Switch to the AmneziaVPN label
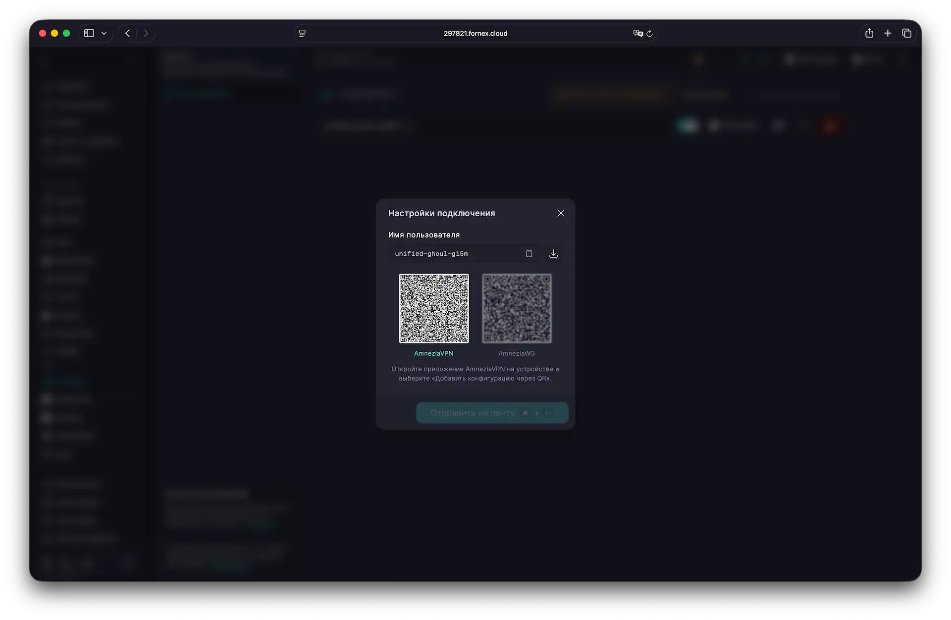 coord(433,353)
